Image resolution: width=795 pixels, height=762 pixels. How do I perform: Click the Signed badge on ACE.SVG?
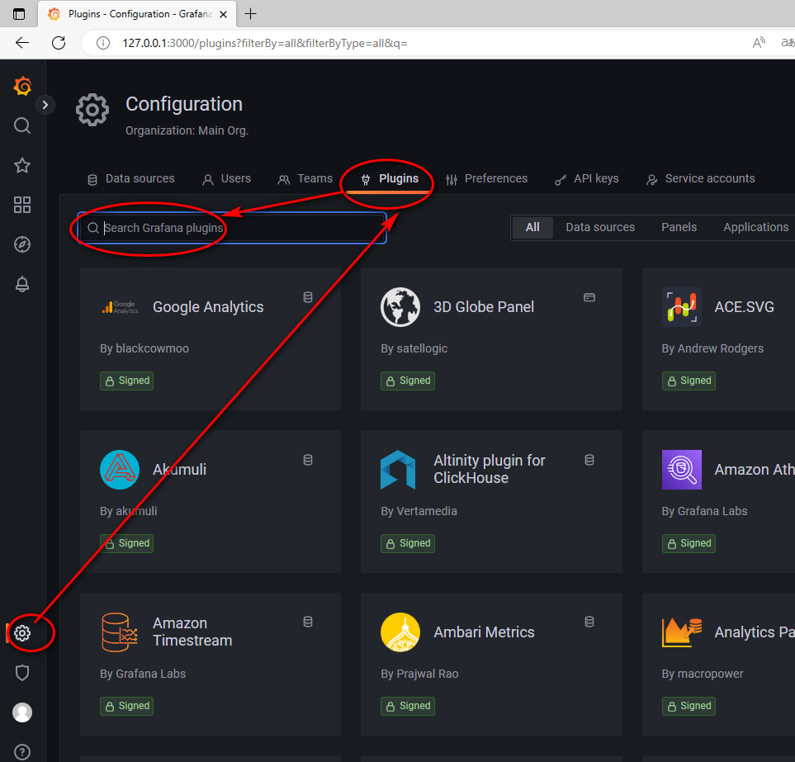coord(689,381)
